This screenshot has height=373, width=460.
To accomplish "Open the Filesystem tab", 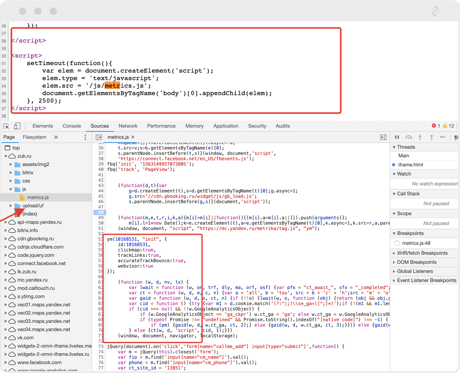I will (x=34, y=137).
